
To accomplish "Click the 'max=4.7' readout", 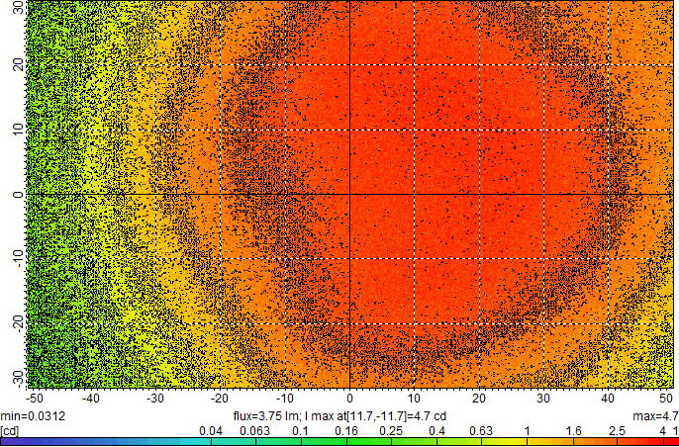I will [655, 416].
